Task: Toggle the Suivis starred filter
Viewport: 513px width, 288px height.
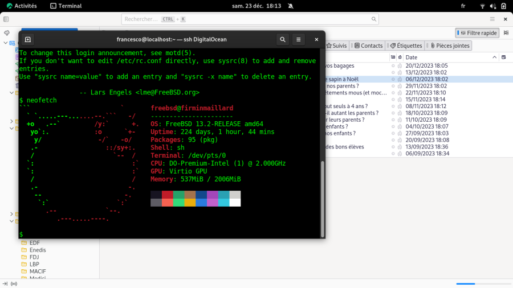Action: [336, 46]
